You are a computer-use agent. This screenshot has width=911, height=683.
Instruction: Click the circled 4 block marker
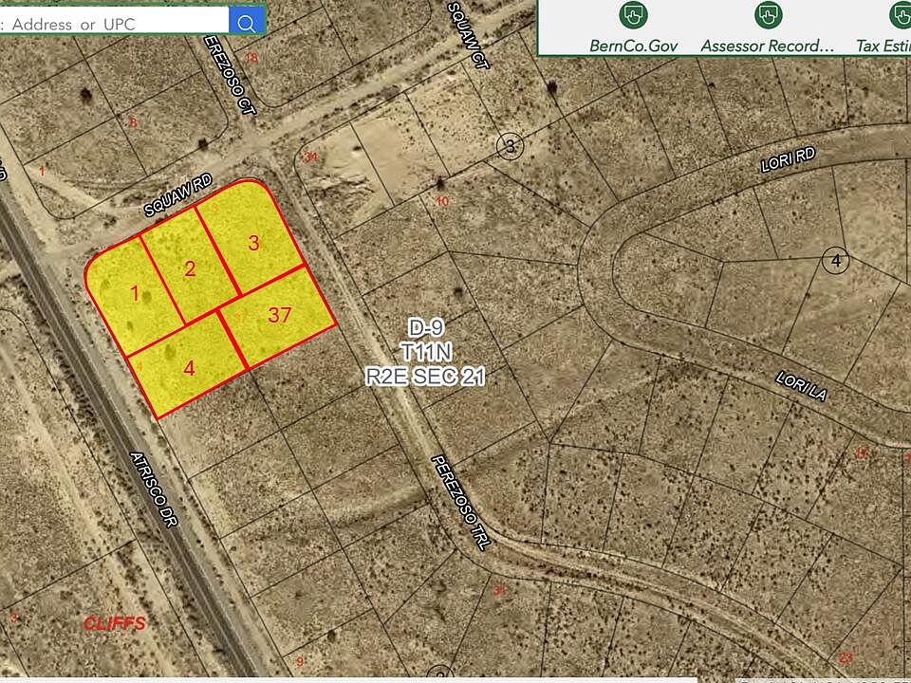835,261
